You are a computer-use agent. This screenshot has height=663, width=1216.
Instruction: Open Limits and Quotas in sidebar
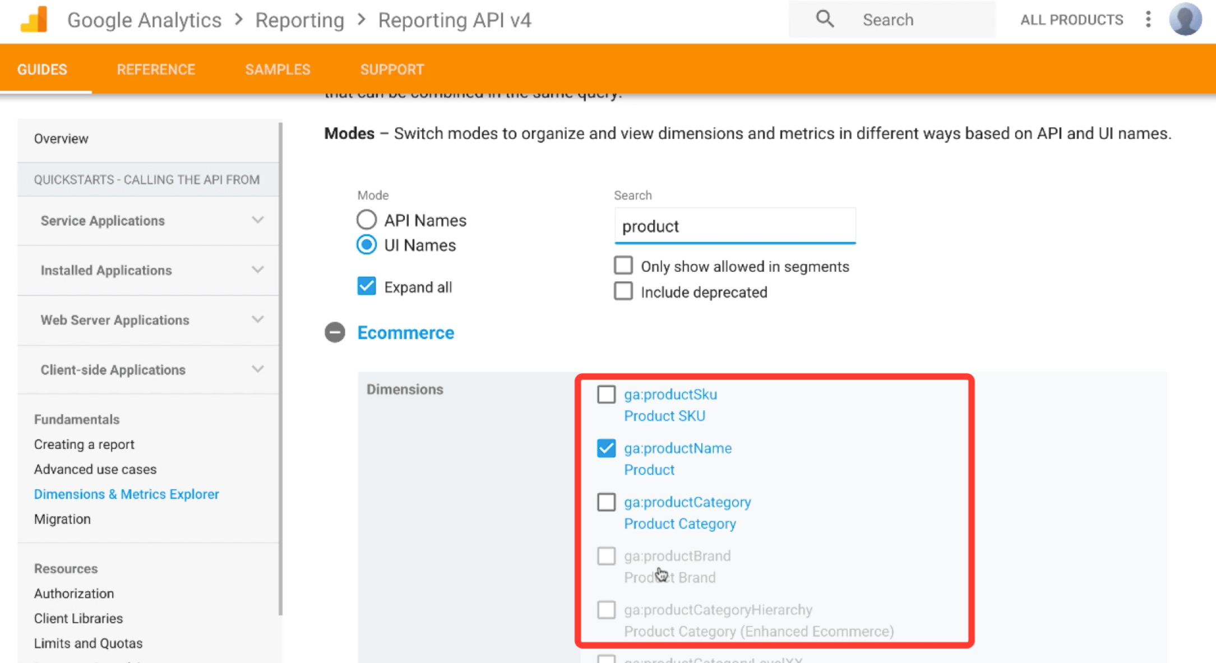click(88, 643)
